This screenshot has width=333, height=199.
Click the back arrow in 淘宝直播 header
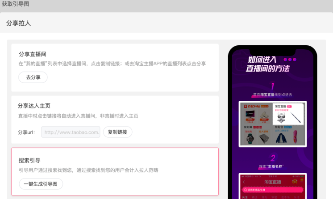tap(244, 182)
